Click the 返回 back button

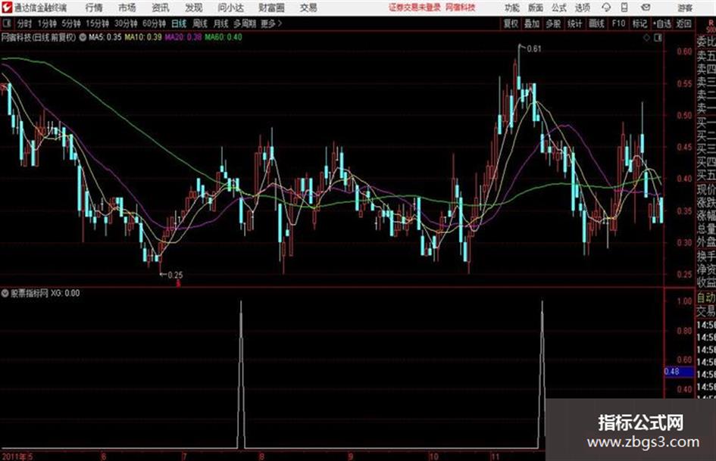coord(683,23)
